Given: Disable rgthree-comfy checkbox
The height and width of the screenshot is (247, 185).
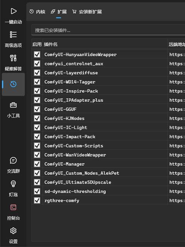Looking at the screenshot, I should pos(37,200).
